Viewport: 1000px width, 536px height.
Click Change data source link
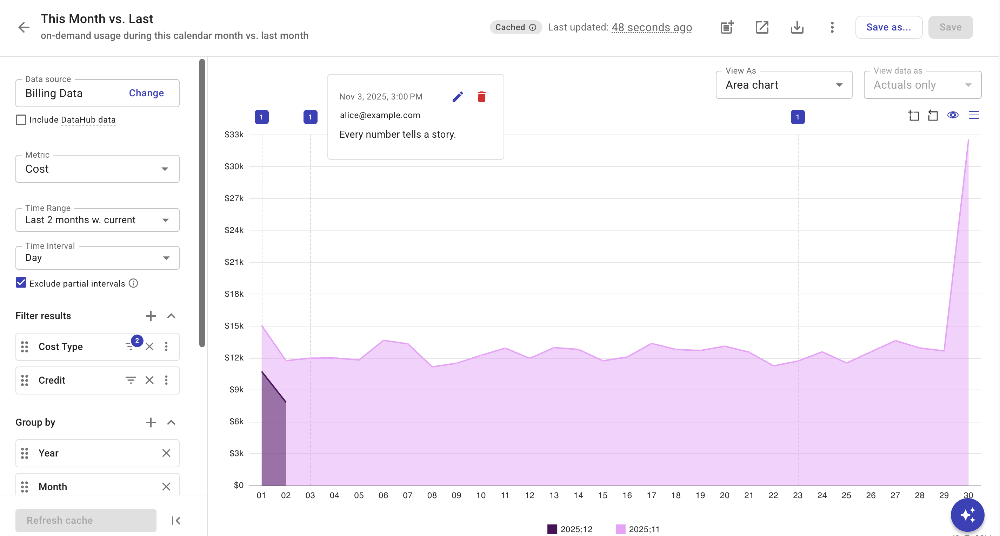click(x=146, y=93)
